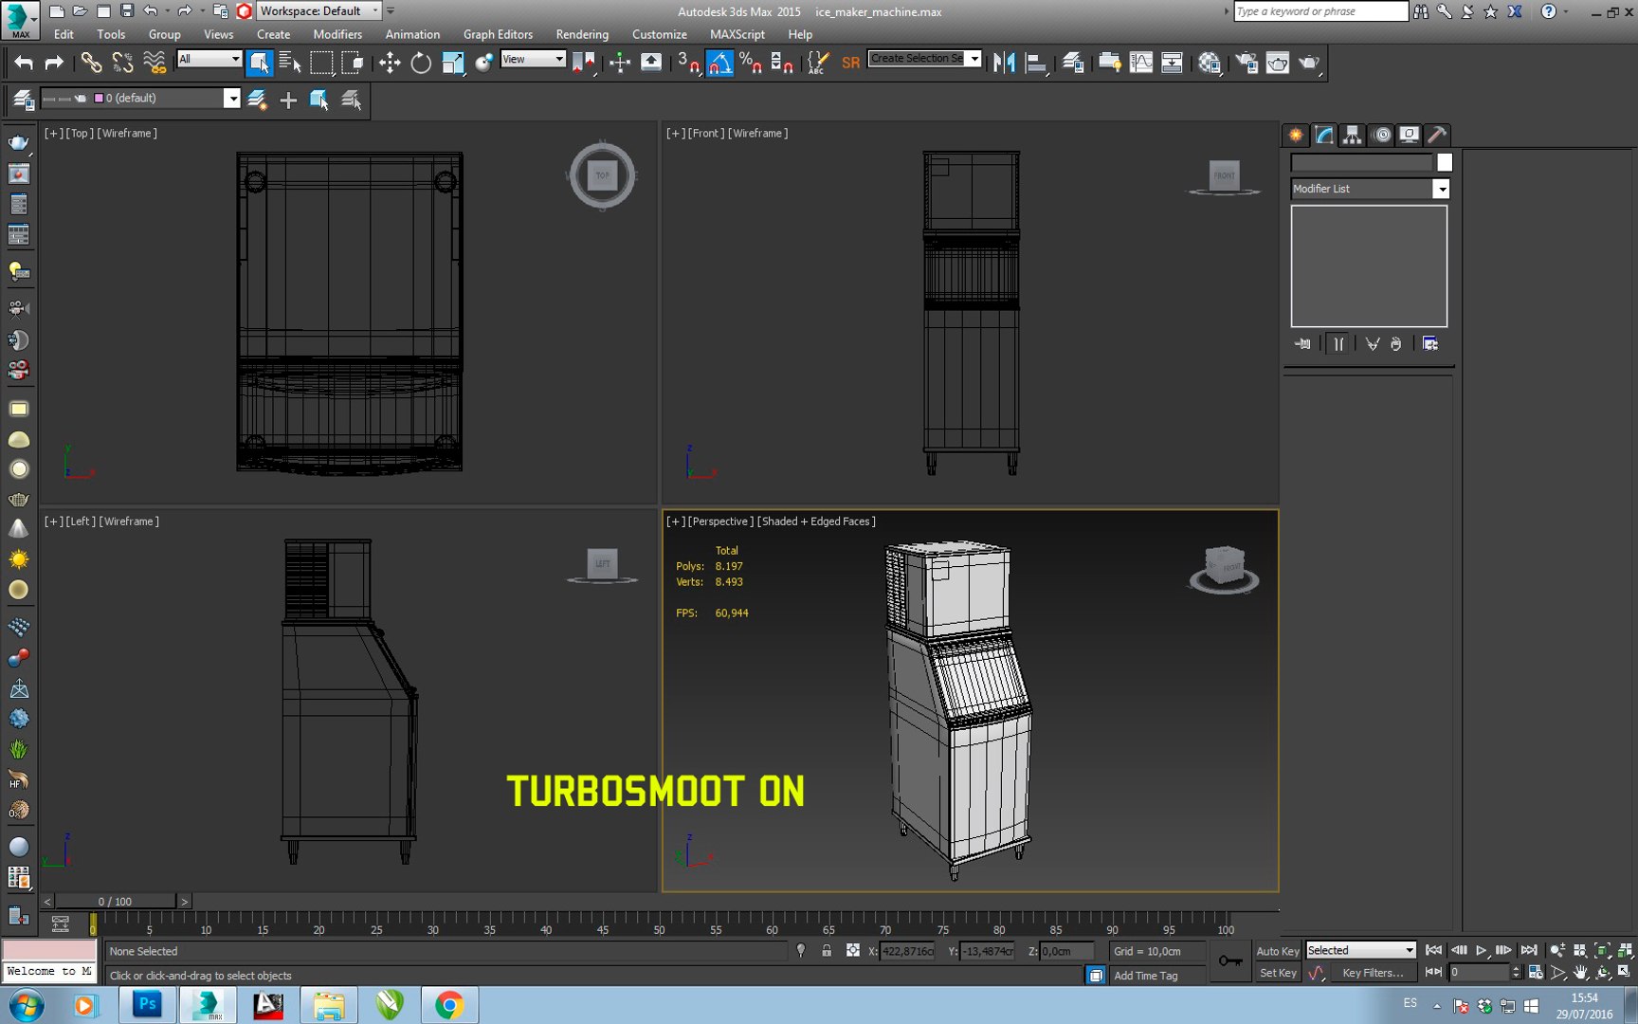The image size is (1638, 1024).
Task: Select the Move transform tool
Action: coord(390,64)
